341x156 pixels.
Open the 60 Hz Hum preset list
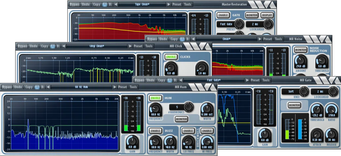point(82,87)
